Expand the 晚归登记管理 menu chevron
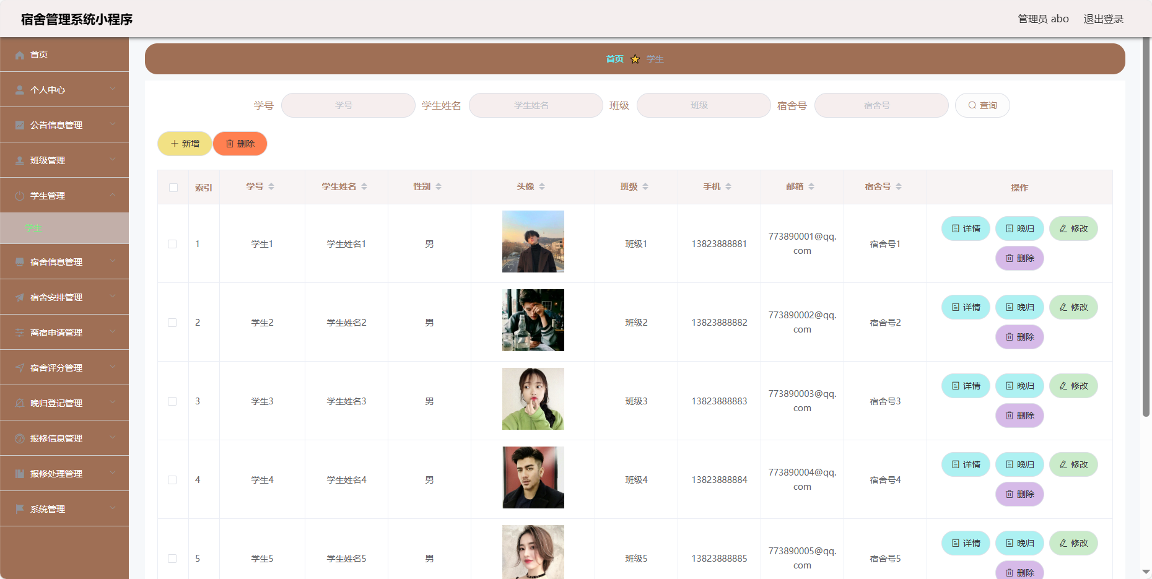 (x=113, y=403)
